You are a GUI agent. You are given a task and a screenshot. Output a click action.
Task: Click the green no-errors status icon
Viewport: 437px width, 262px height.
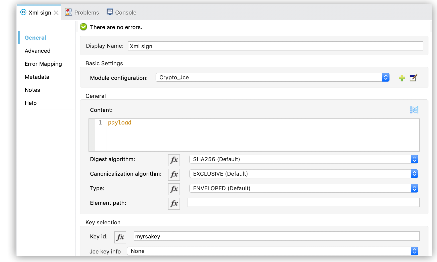(83, 27)
